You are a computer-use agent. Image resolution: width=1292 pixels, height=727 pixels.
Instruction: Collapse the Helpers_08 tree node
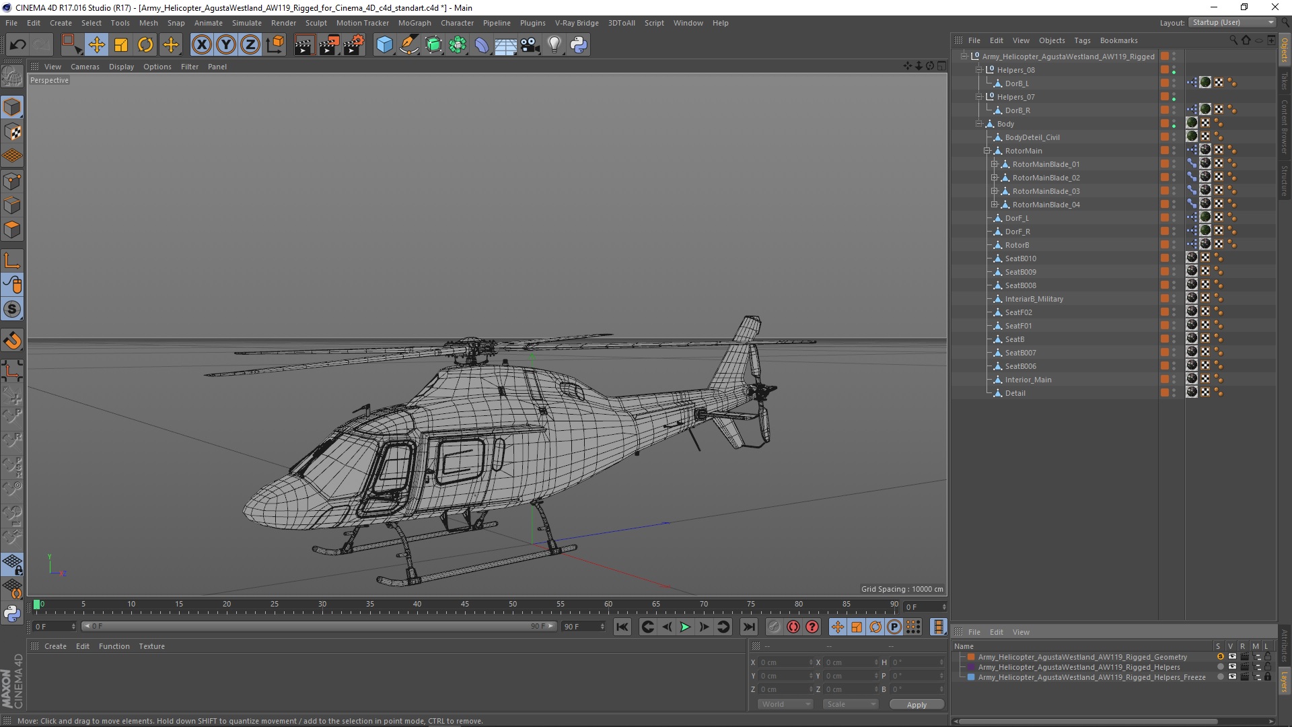coord(979,70)
